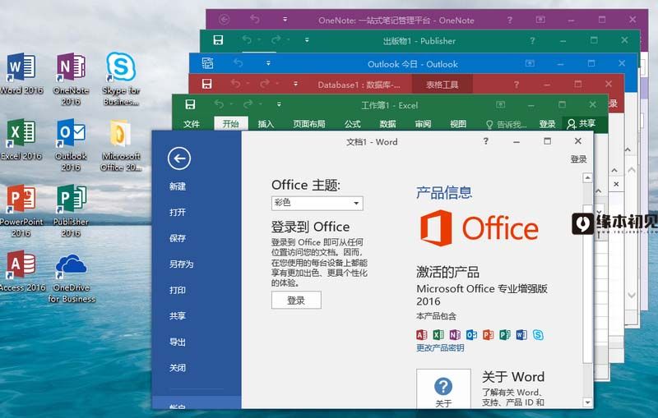Select 另存为 in Word backstage menu
The width and height of the screenshot is (658, 418).
pos(181,264)
